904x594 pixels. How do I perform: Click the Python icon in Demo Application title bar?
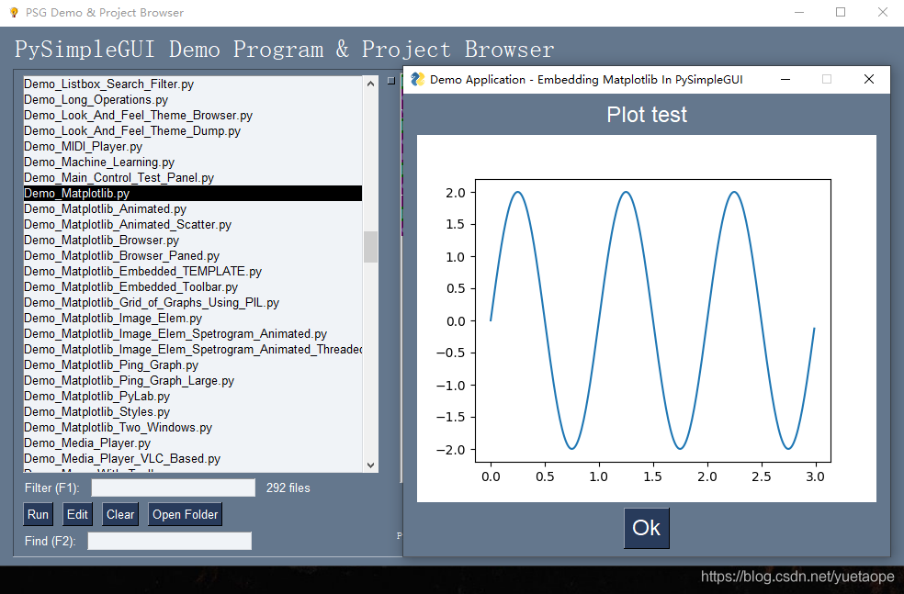[x=417, y=80]
